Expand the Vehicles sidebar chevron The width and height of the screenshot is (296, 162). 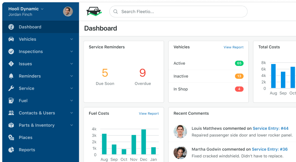(x=72, y=39)
